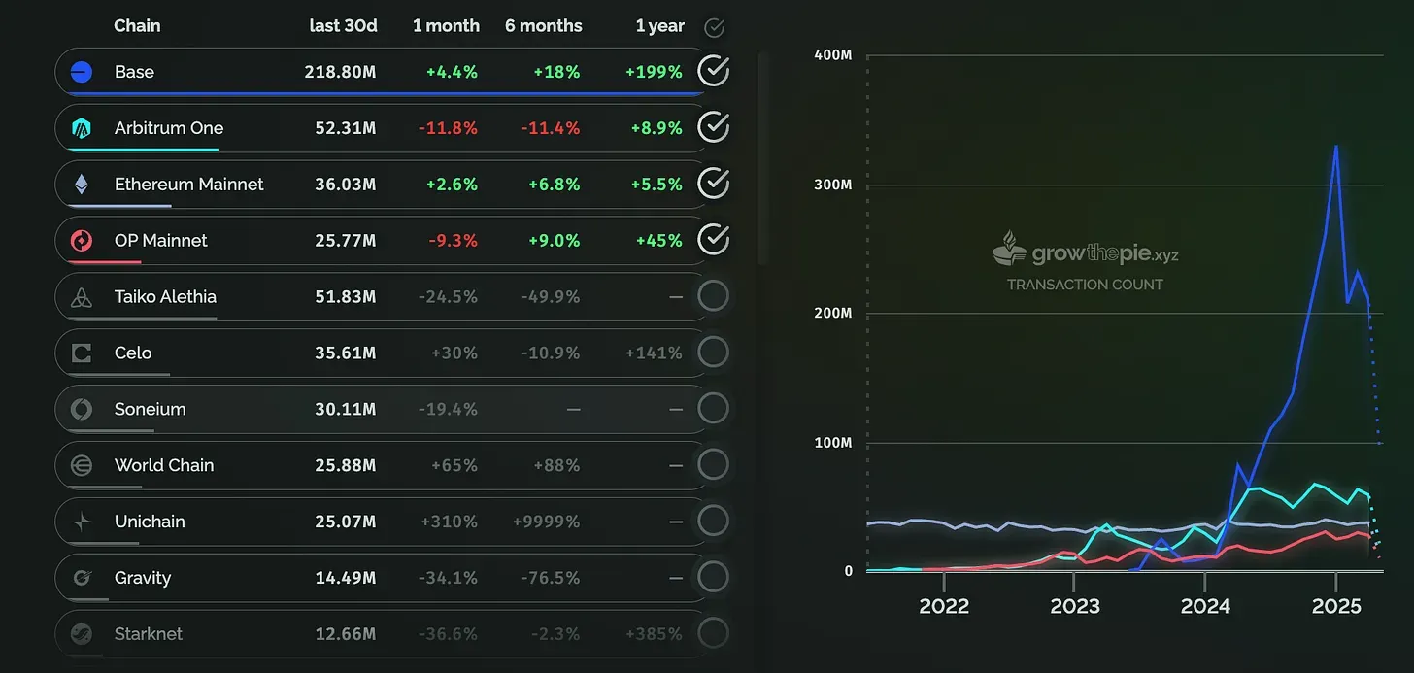Click the Soneium logo icon
Viewport: 1414px width, 673px height.
(82, 409)
